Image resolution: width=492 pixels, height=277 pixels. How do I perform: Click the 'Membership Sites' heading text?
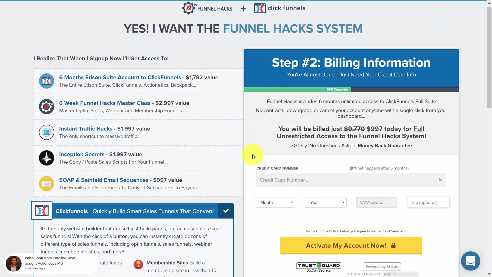coord(167,263)
